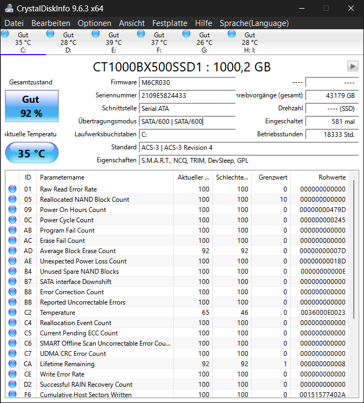Click status orb of Power On Hours Count
Screen dimensions: 364x403
[12, 209]
